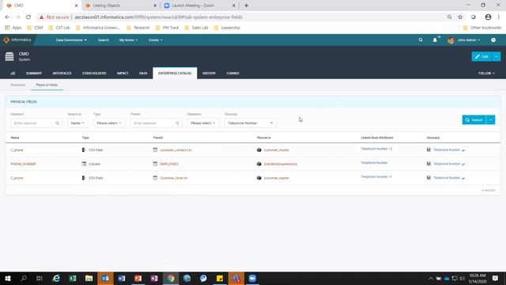
Task: Click the magnifier inside the Parent field
Action: pyautogui.click(x=177, y=123)
